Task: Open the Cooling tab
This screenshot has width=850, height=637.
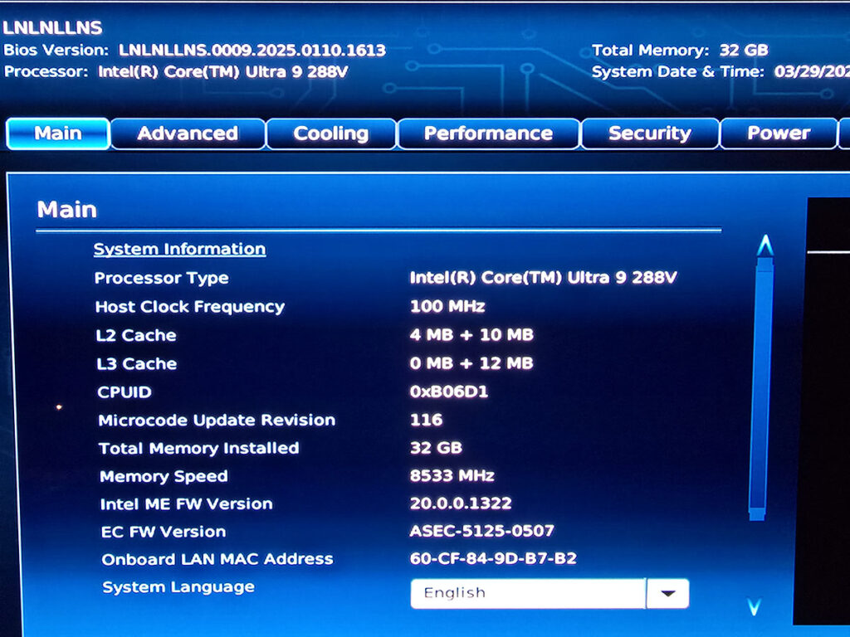Action: point(330,134)
